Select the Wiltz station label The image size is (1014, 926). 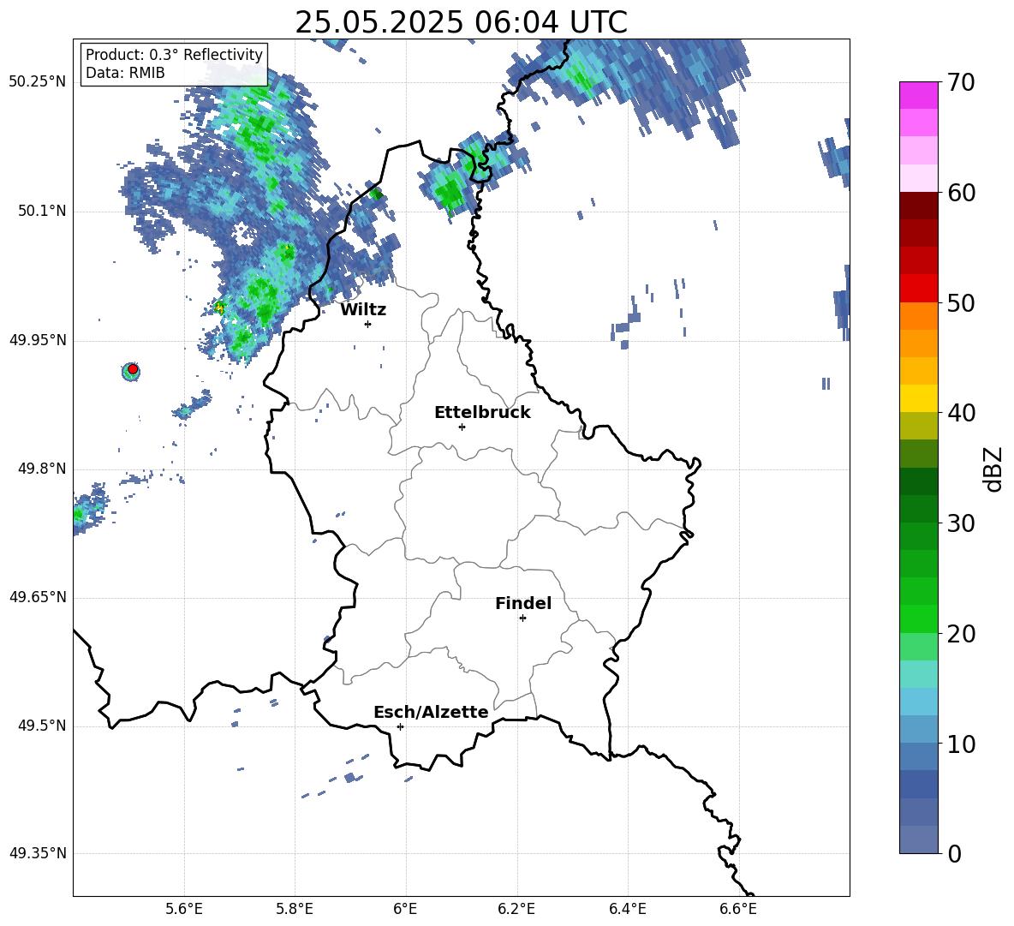pyautogui.click(x=363, y=310)
